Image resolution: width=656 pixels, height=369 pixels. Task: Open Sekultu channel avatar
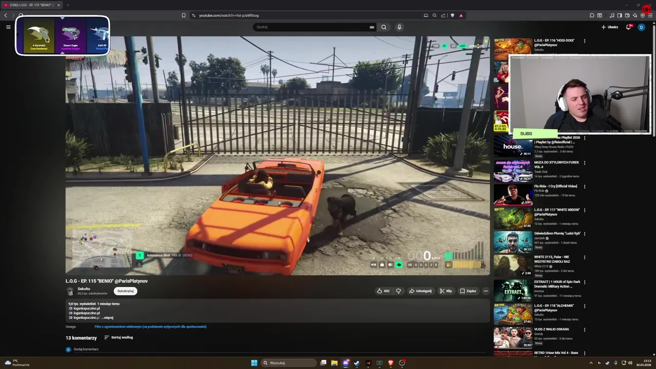70,291
